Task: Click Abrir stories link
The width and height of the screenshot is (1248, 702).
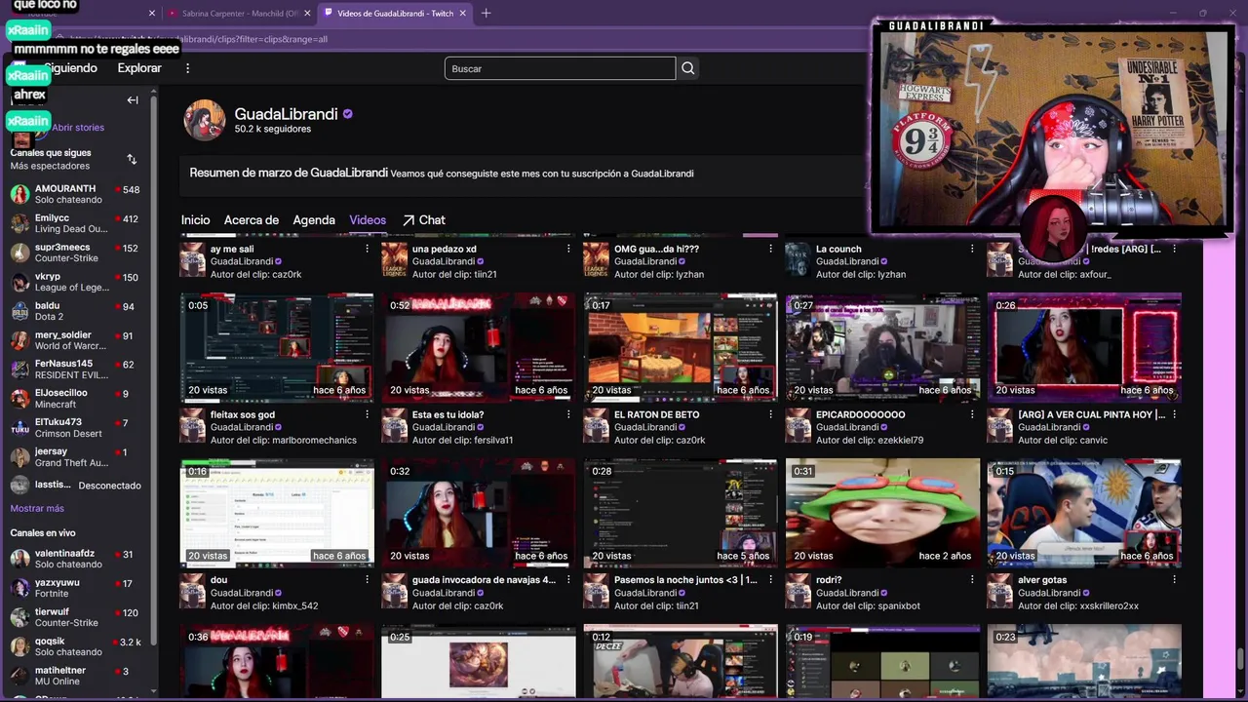Action: pyautogui.click(x=78, y=128)
